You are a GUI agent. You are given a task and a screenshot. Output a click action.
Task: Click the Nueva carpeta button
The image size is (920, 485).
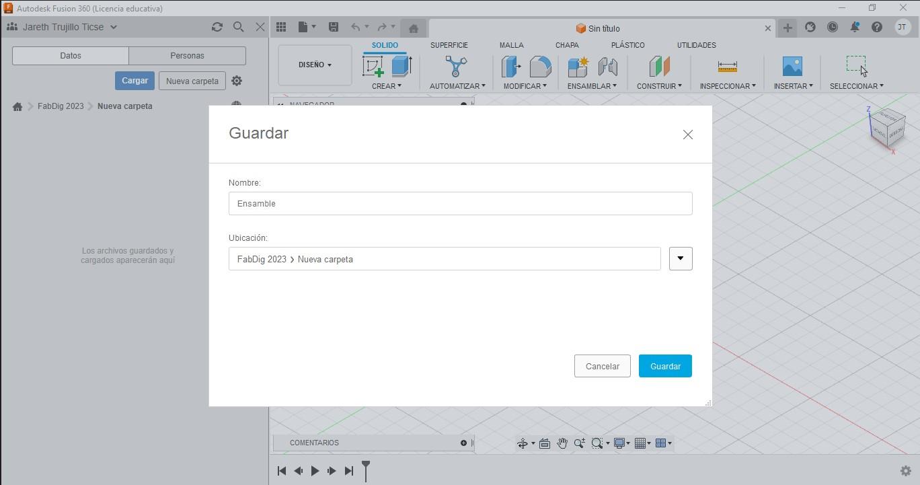[192, 80]
